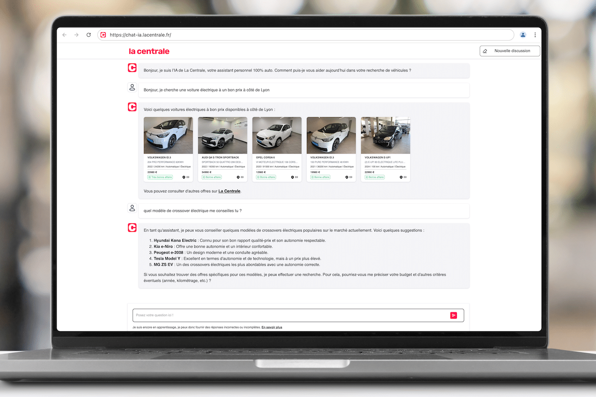The height and width of the screenshot is (397, 596).
Task: Reload the page with the refresh icon
Action: [x=89, y=35]
